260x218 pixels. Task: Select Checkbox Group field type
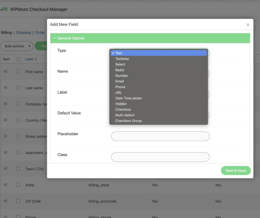coord(128,121)
